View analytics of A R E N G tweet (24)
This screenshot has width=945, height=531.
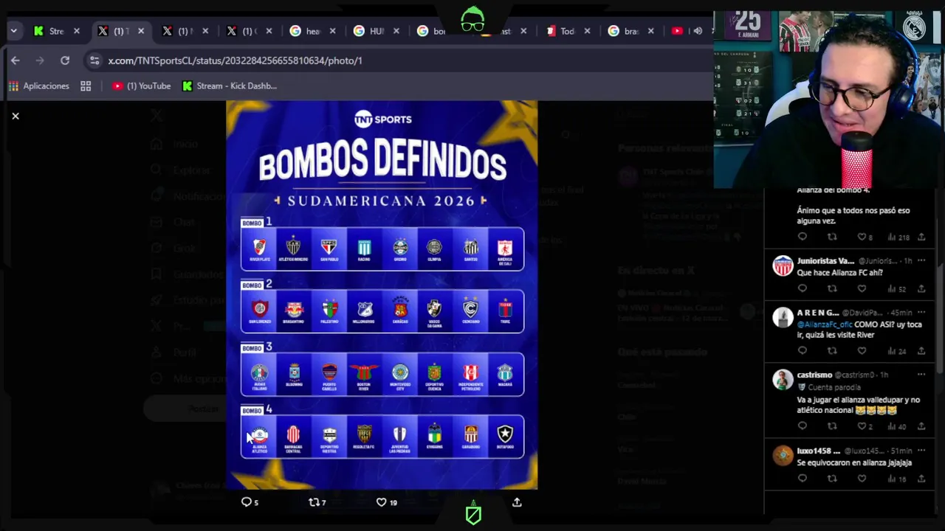click(x=896, y=351)
